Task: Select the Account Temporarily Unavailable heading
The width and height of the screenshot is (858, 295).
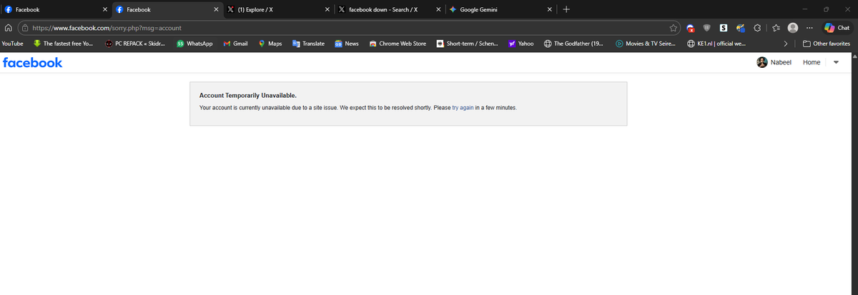Action: tap(247, 95)
